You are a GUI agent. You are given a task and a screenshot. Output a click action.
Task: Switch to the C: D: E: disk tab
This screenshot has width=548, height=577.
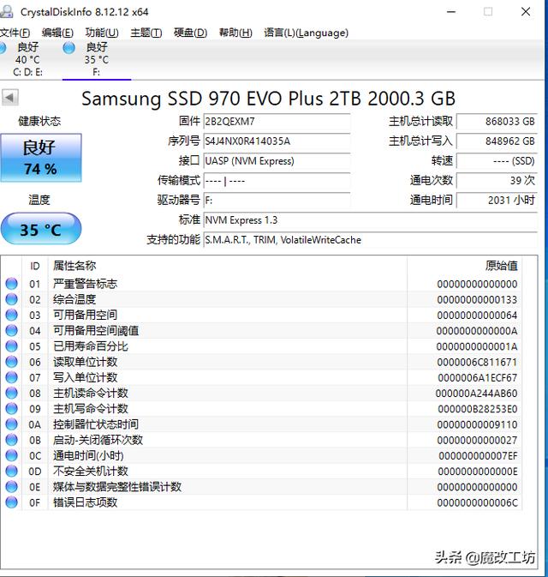[x=27, y=59]
